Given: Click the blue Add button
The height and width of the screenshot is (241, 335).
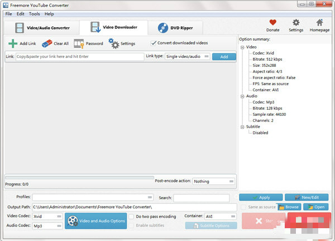Looking at the screenshot, I should coord(224,57).
